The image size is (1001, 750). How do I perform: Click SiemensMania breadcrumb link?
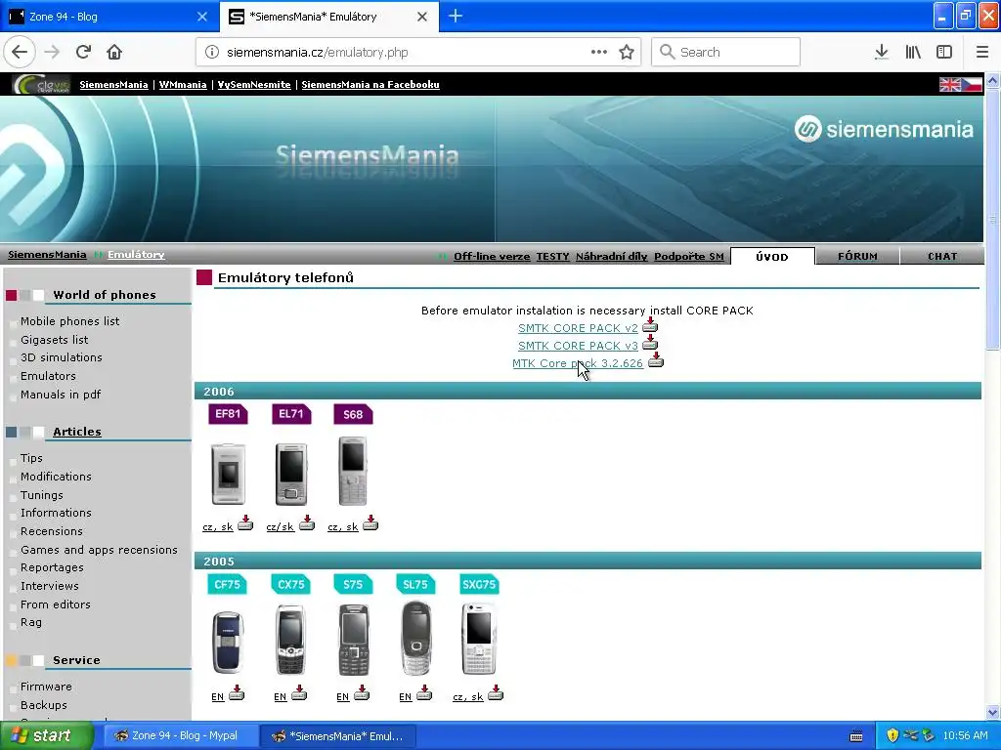click(x=47, y=255)
